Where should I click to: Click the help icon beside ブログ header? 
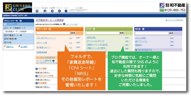point(94,29)
